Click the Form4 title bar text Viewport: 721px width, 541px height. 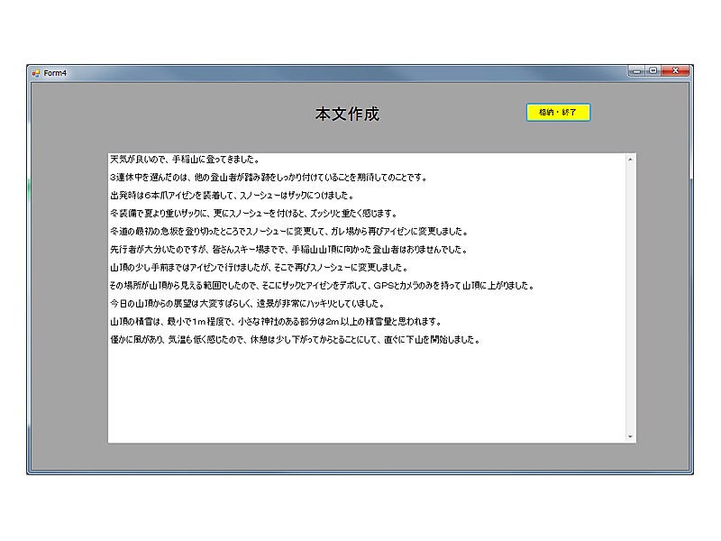tap(56, 73)
